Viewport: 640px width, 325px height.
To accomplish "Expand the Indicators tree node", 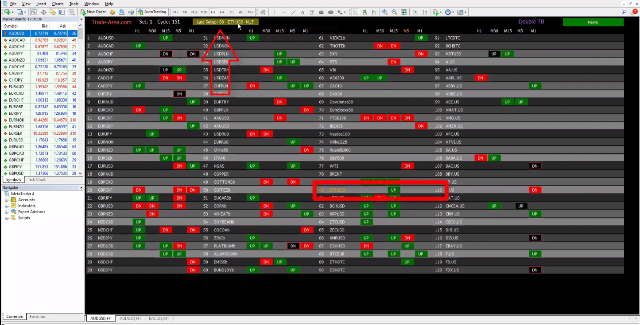I will (7, 206).
